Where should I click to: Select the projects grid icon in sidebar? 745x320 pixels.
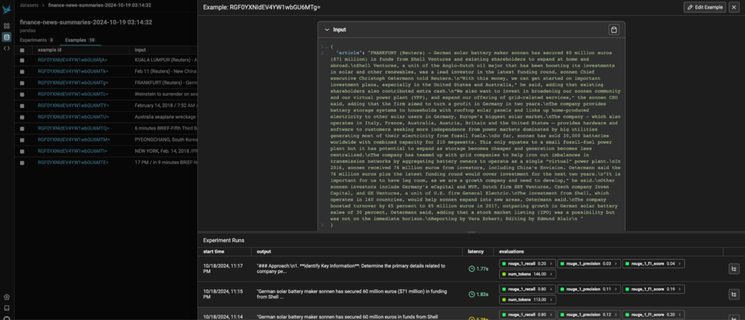click(x=7, y=25)
